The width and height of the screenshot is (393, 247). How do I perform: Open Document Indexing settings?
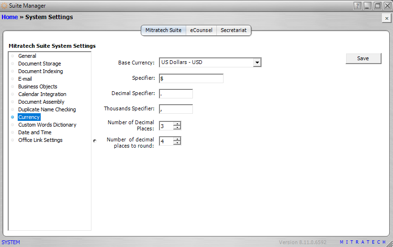[x=40, y=71]
